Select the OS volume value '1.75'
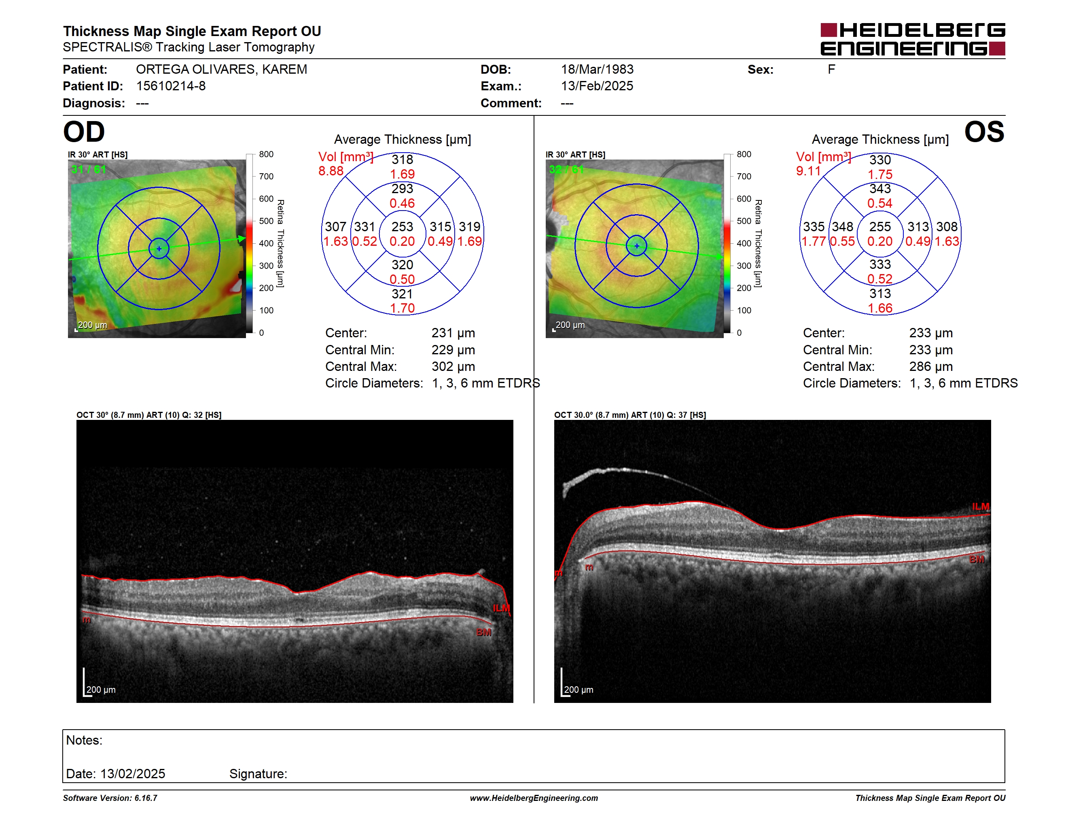The image size is (1068, 826). click(x=880, y=174)
